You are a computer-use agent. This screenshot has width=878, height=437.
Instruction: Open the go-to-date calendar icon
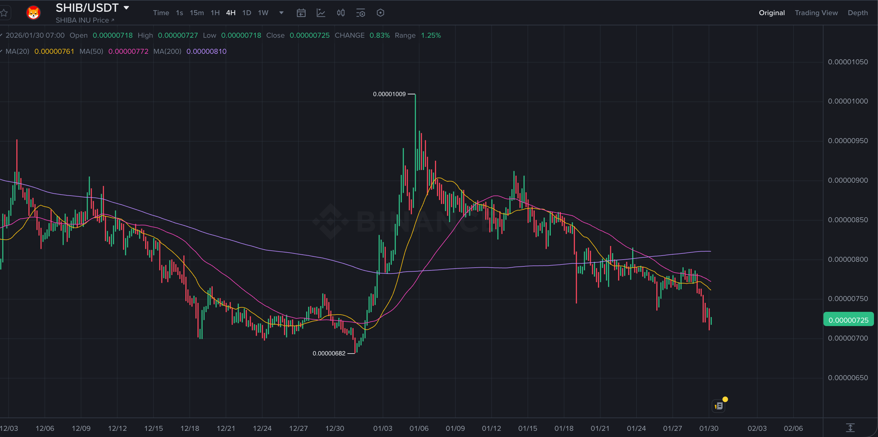(301, 13)
